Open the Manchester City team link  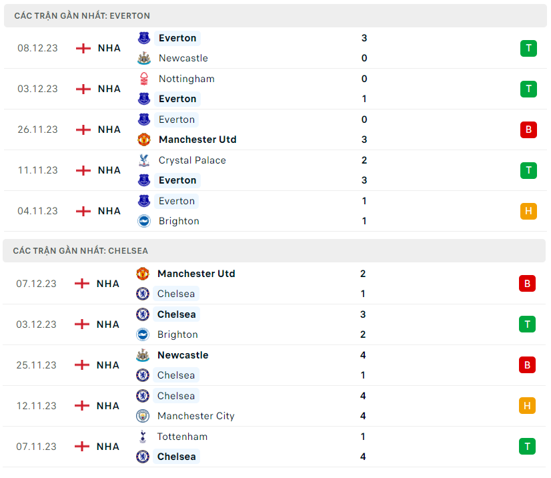(x=195, y=416)
